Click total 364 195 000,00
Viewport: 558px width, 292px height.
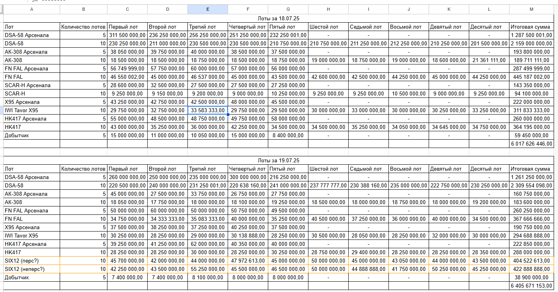(532, 127)
